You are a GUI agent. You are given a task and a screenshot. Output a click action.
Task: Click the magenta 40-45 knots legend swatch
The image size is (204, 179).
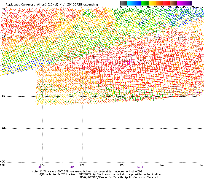(181, 3)
